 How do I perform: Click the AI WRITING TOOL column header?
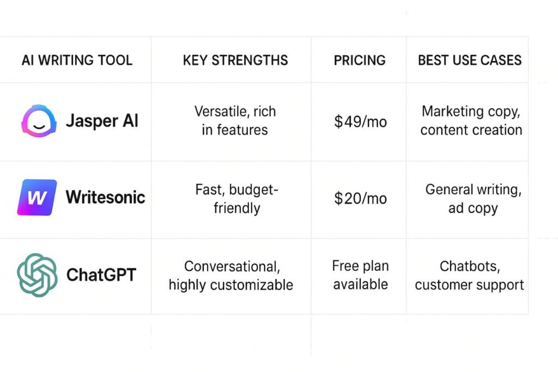(x=77, y=60)
